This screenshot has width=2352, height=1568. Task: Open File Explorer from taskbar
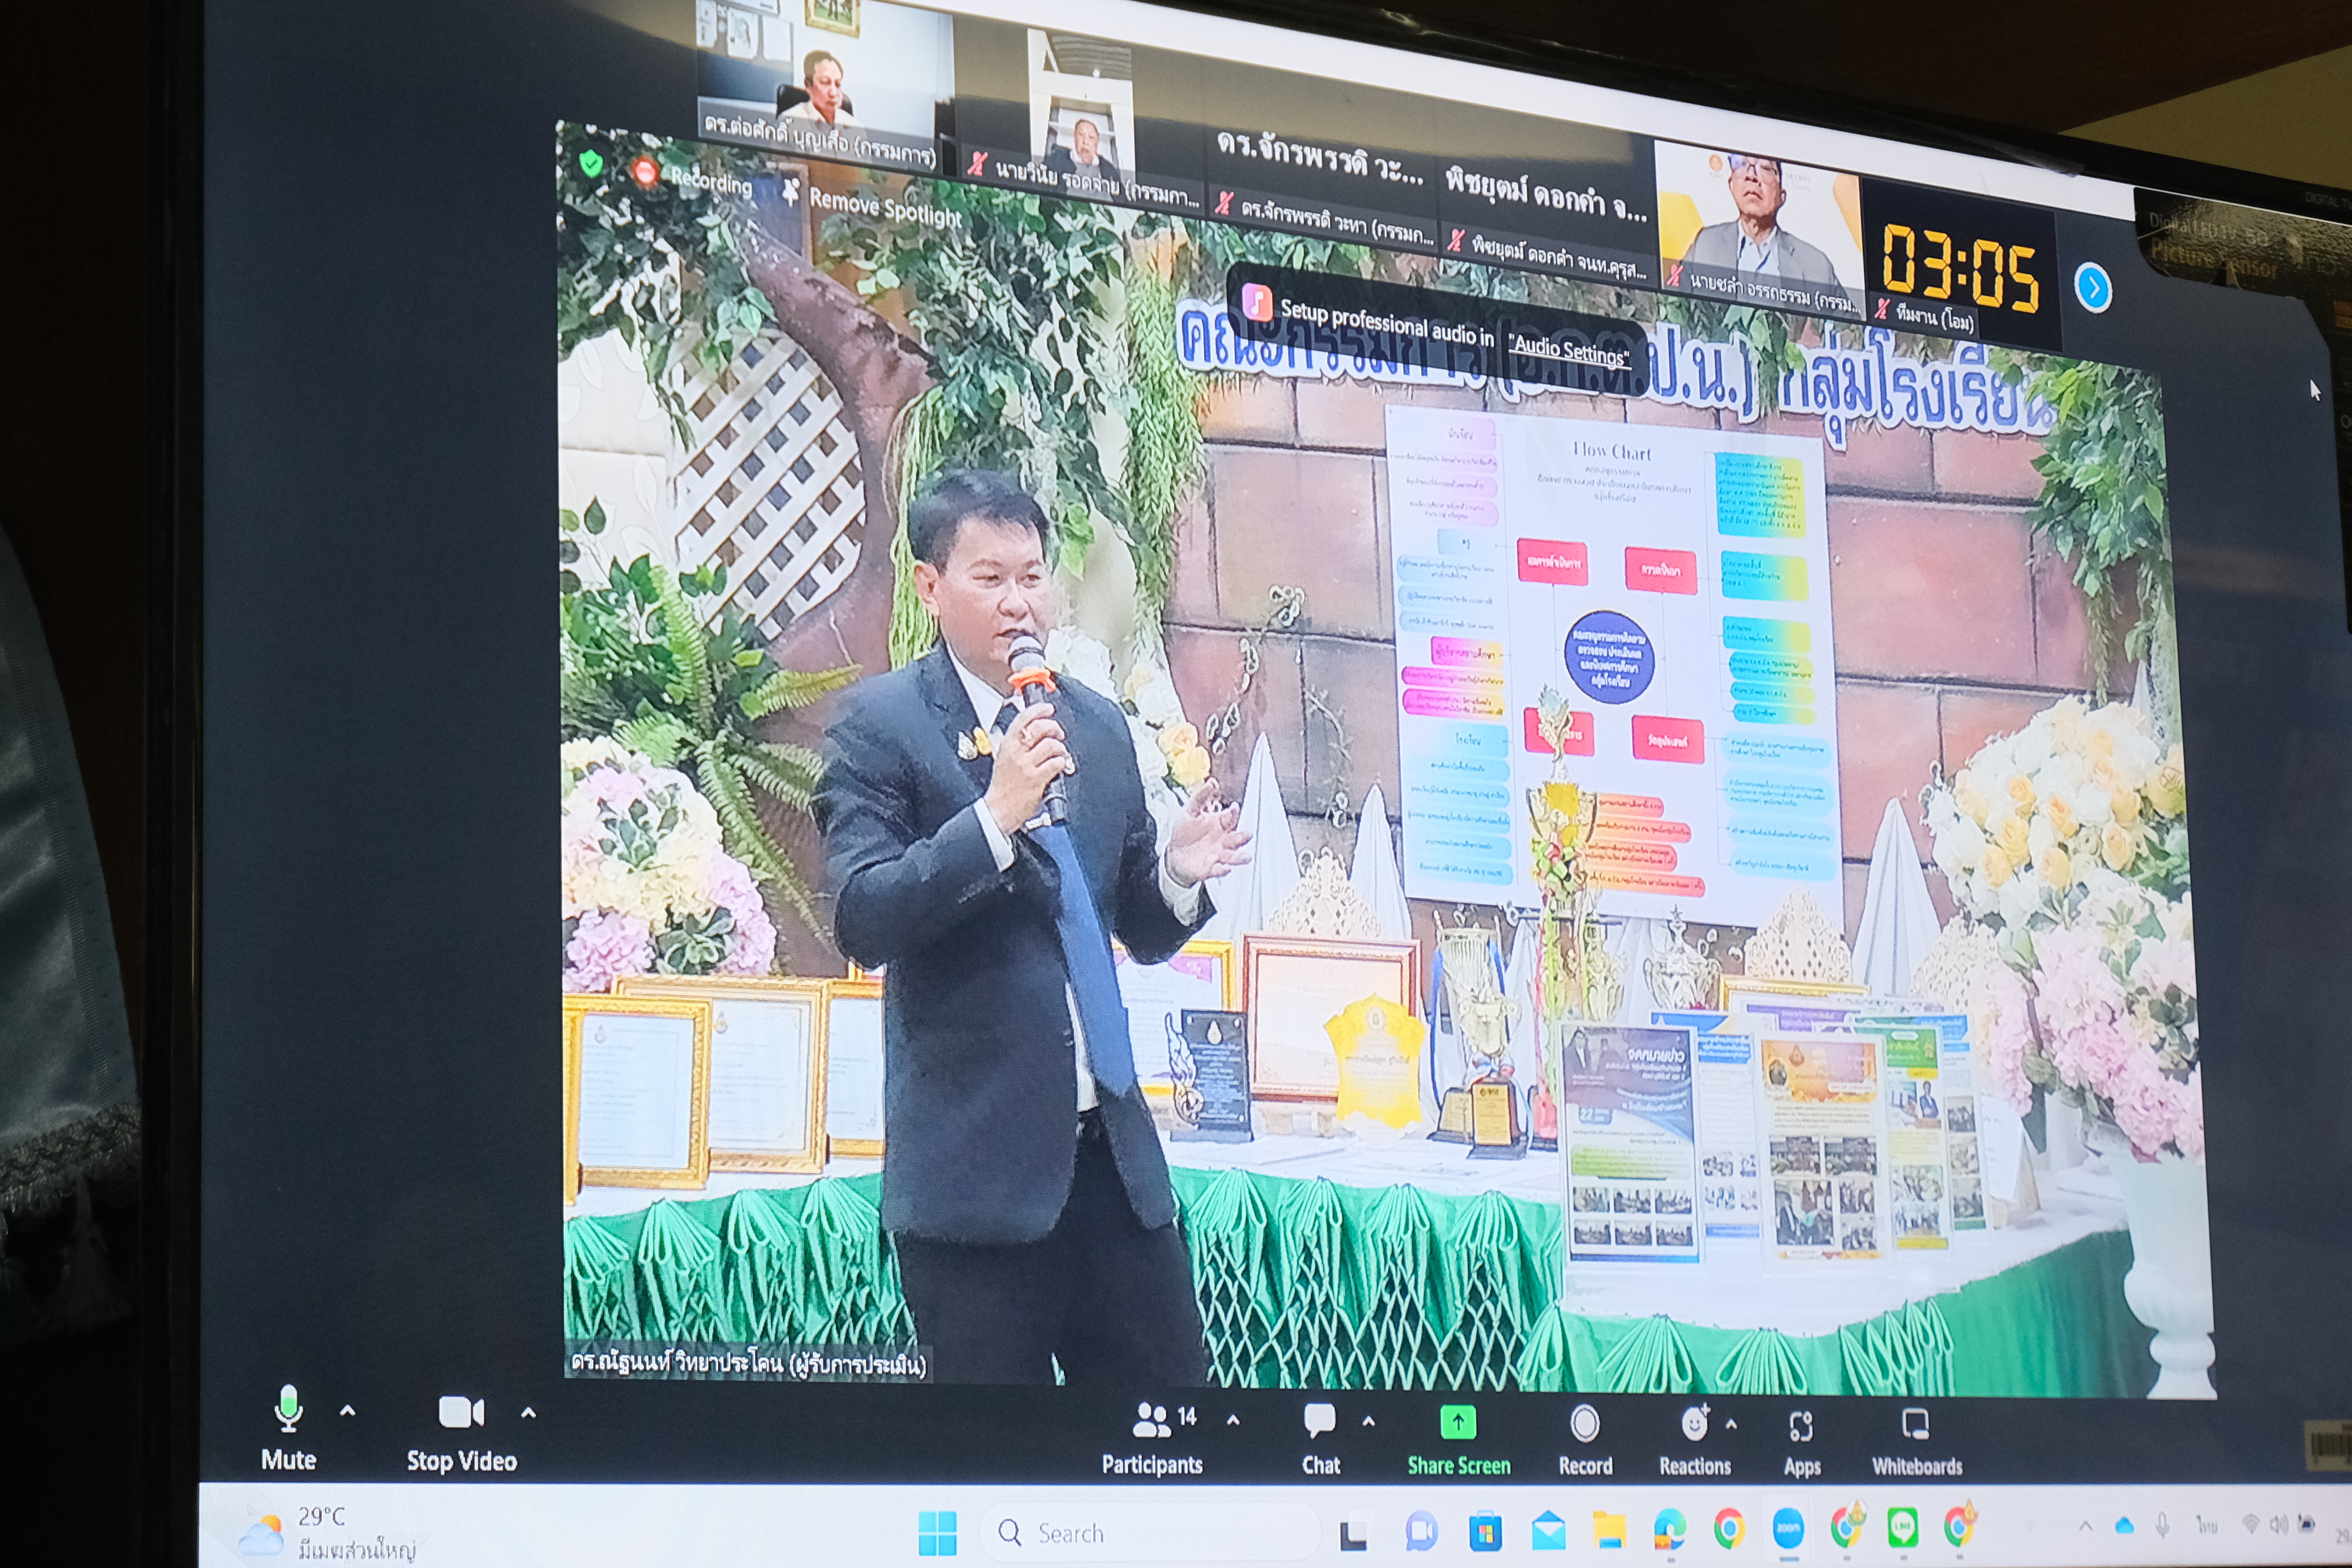coord(1609,1530)
